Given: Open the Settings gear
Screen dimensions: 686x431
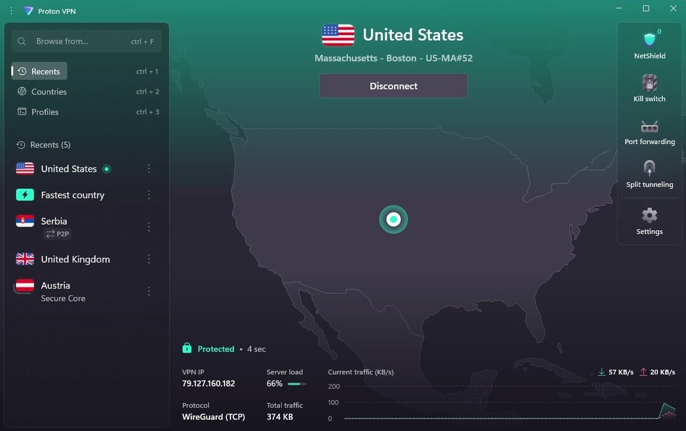Looking at the screenshot, I should [x=649, y=220].
